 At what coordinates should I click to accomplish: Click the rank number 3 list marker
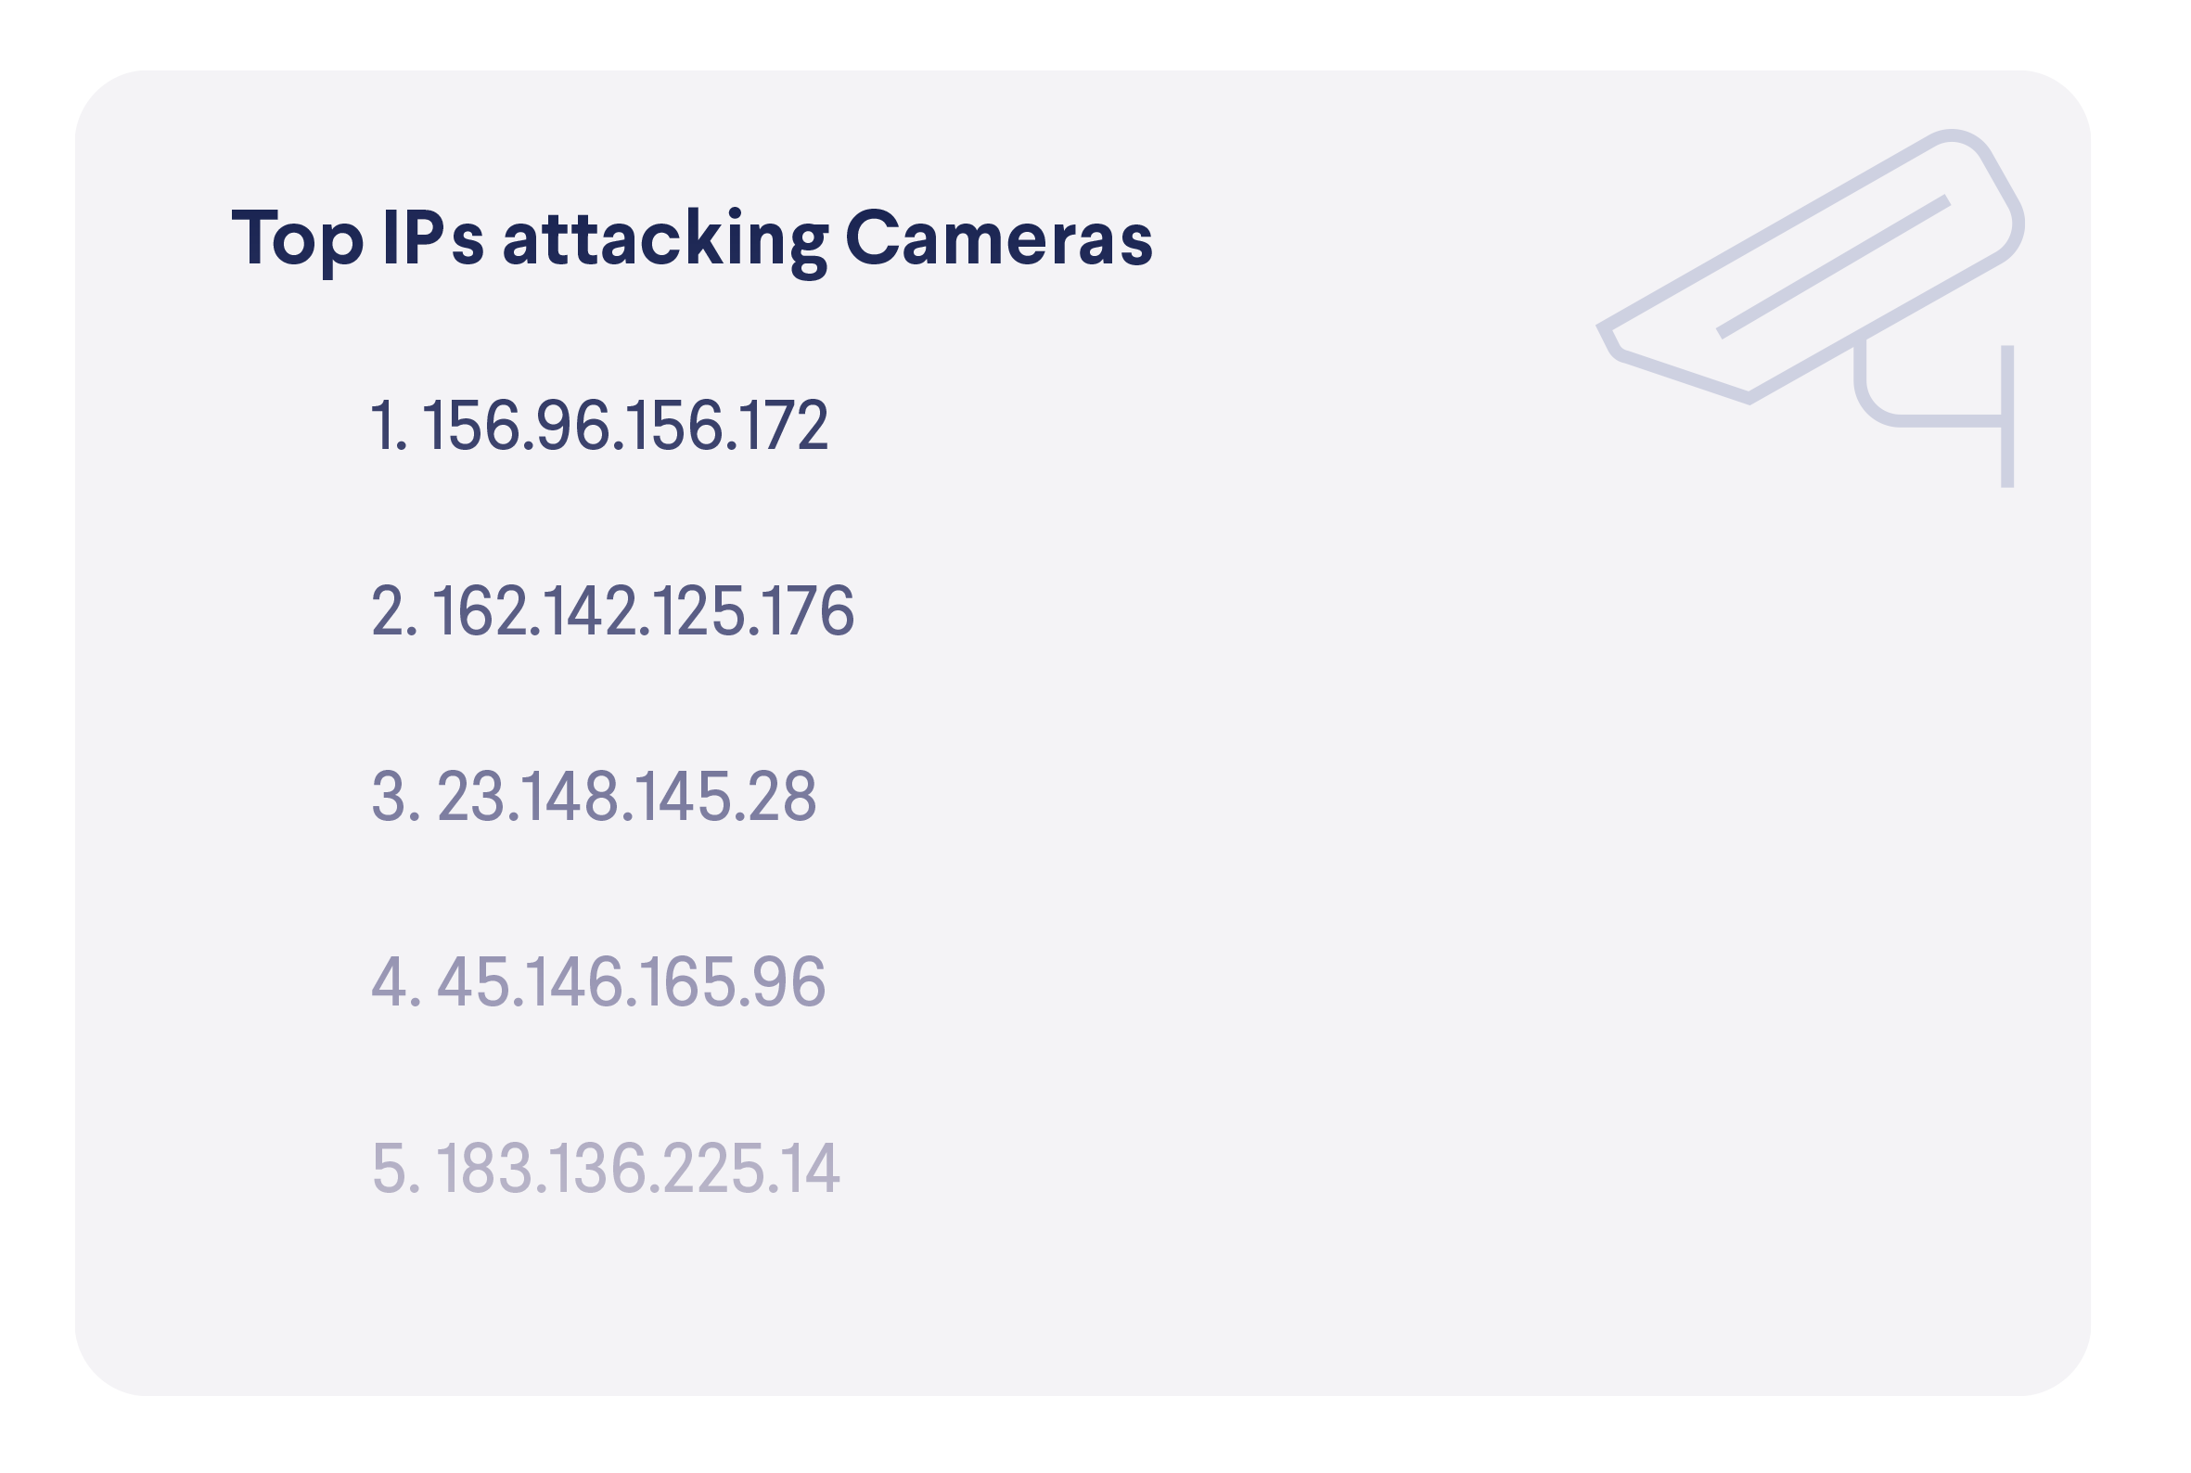395,797
